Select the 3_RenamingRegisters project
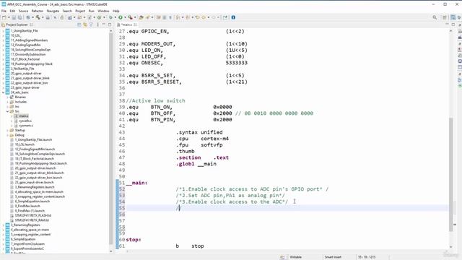Viewport: 462px width, 260px height. tap(25, 225)
